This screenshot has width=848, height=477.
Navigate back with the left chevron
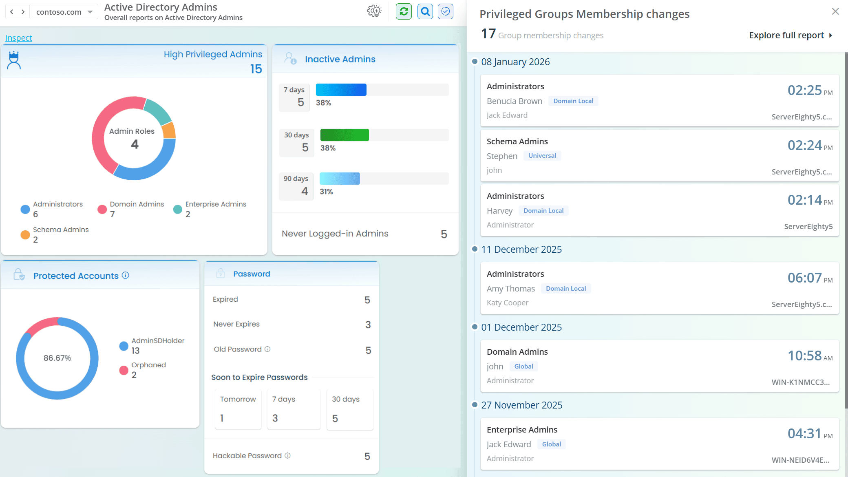click(12, 12)
